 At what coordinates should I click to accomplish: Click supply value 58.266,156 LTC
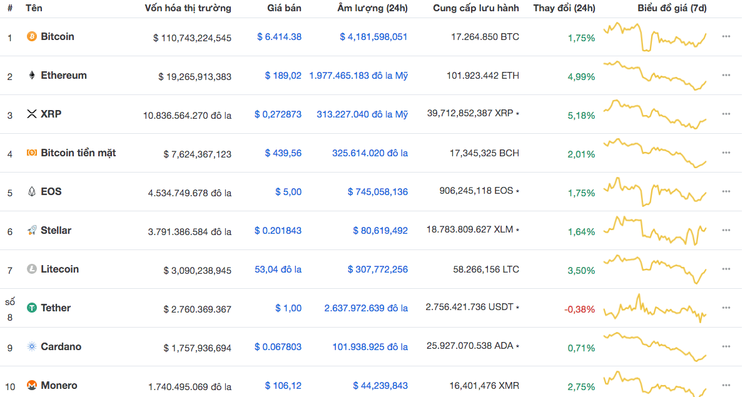click(486, 269)
